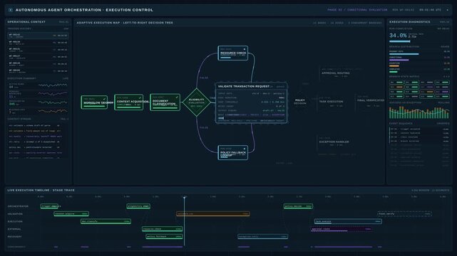Click the task execute segment in Execution lane

point(348,221)
